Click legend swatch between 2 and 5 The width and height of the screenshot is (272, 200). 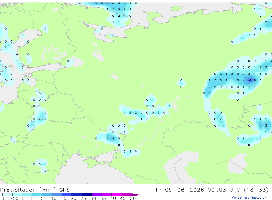click(37, 195)
